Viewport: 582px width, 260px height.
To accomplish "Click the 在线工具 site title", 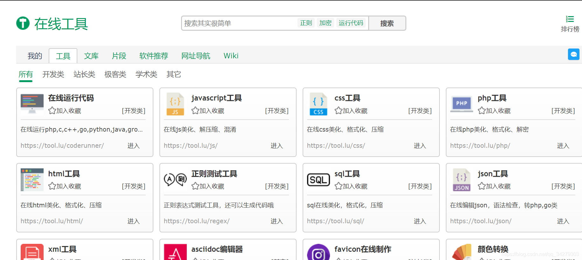I will (x=61, y=24).
